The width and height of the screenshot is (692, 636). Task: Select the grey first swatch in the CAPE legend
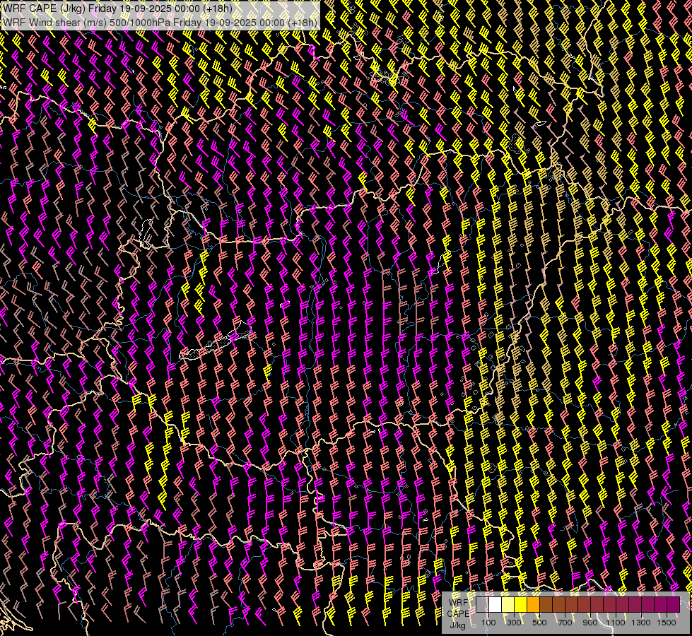(x=482, y=604)
